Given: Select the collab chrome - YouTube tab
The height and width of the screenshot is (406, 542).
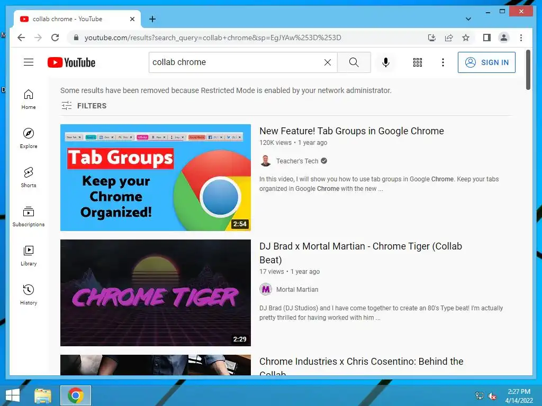Looking at the screenshot, I should (x=77, y=19).
